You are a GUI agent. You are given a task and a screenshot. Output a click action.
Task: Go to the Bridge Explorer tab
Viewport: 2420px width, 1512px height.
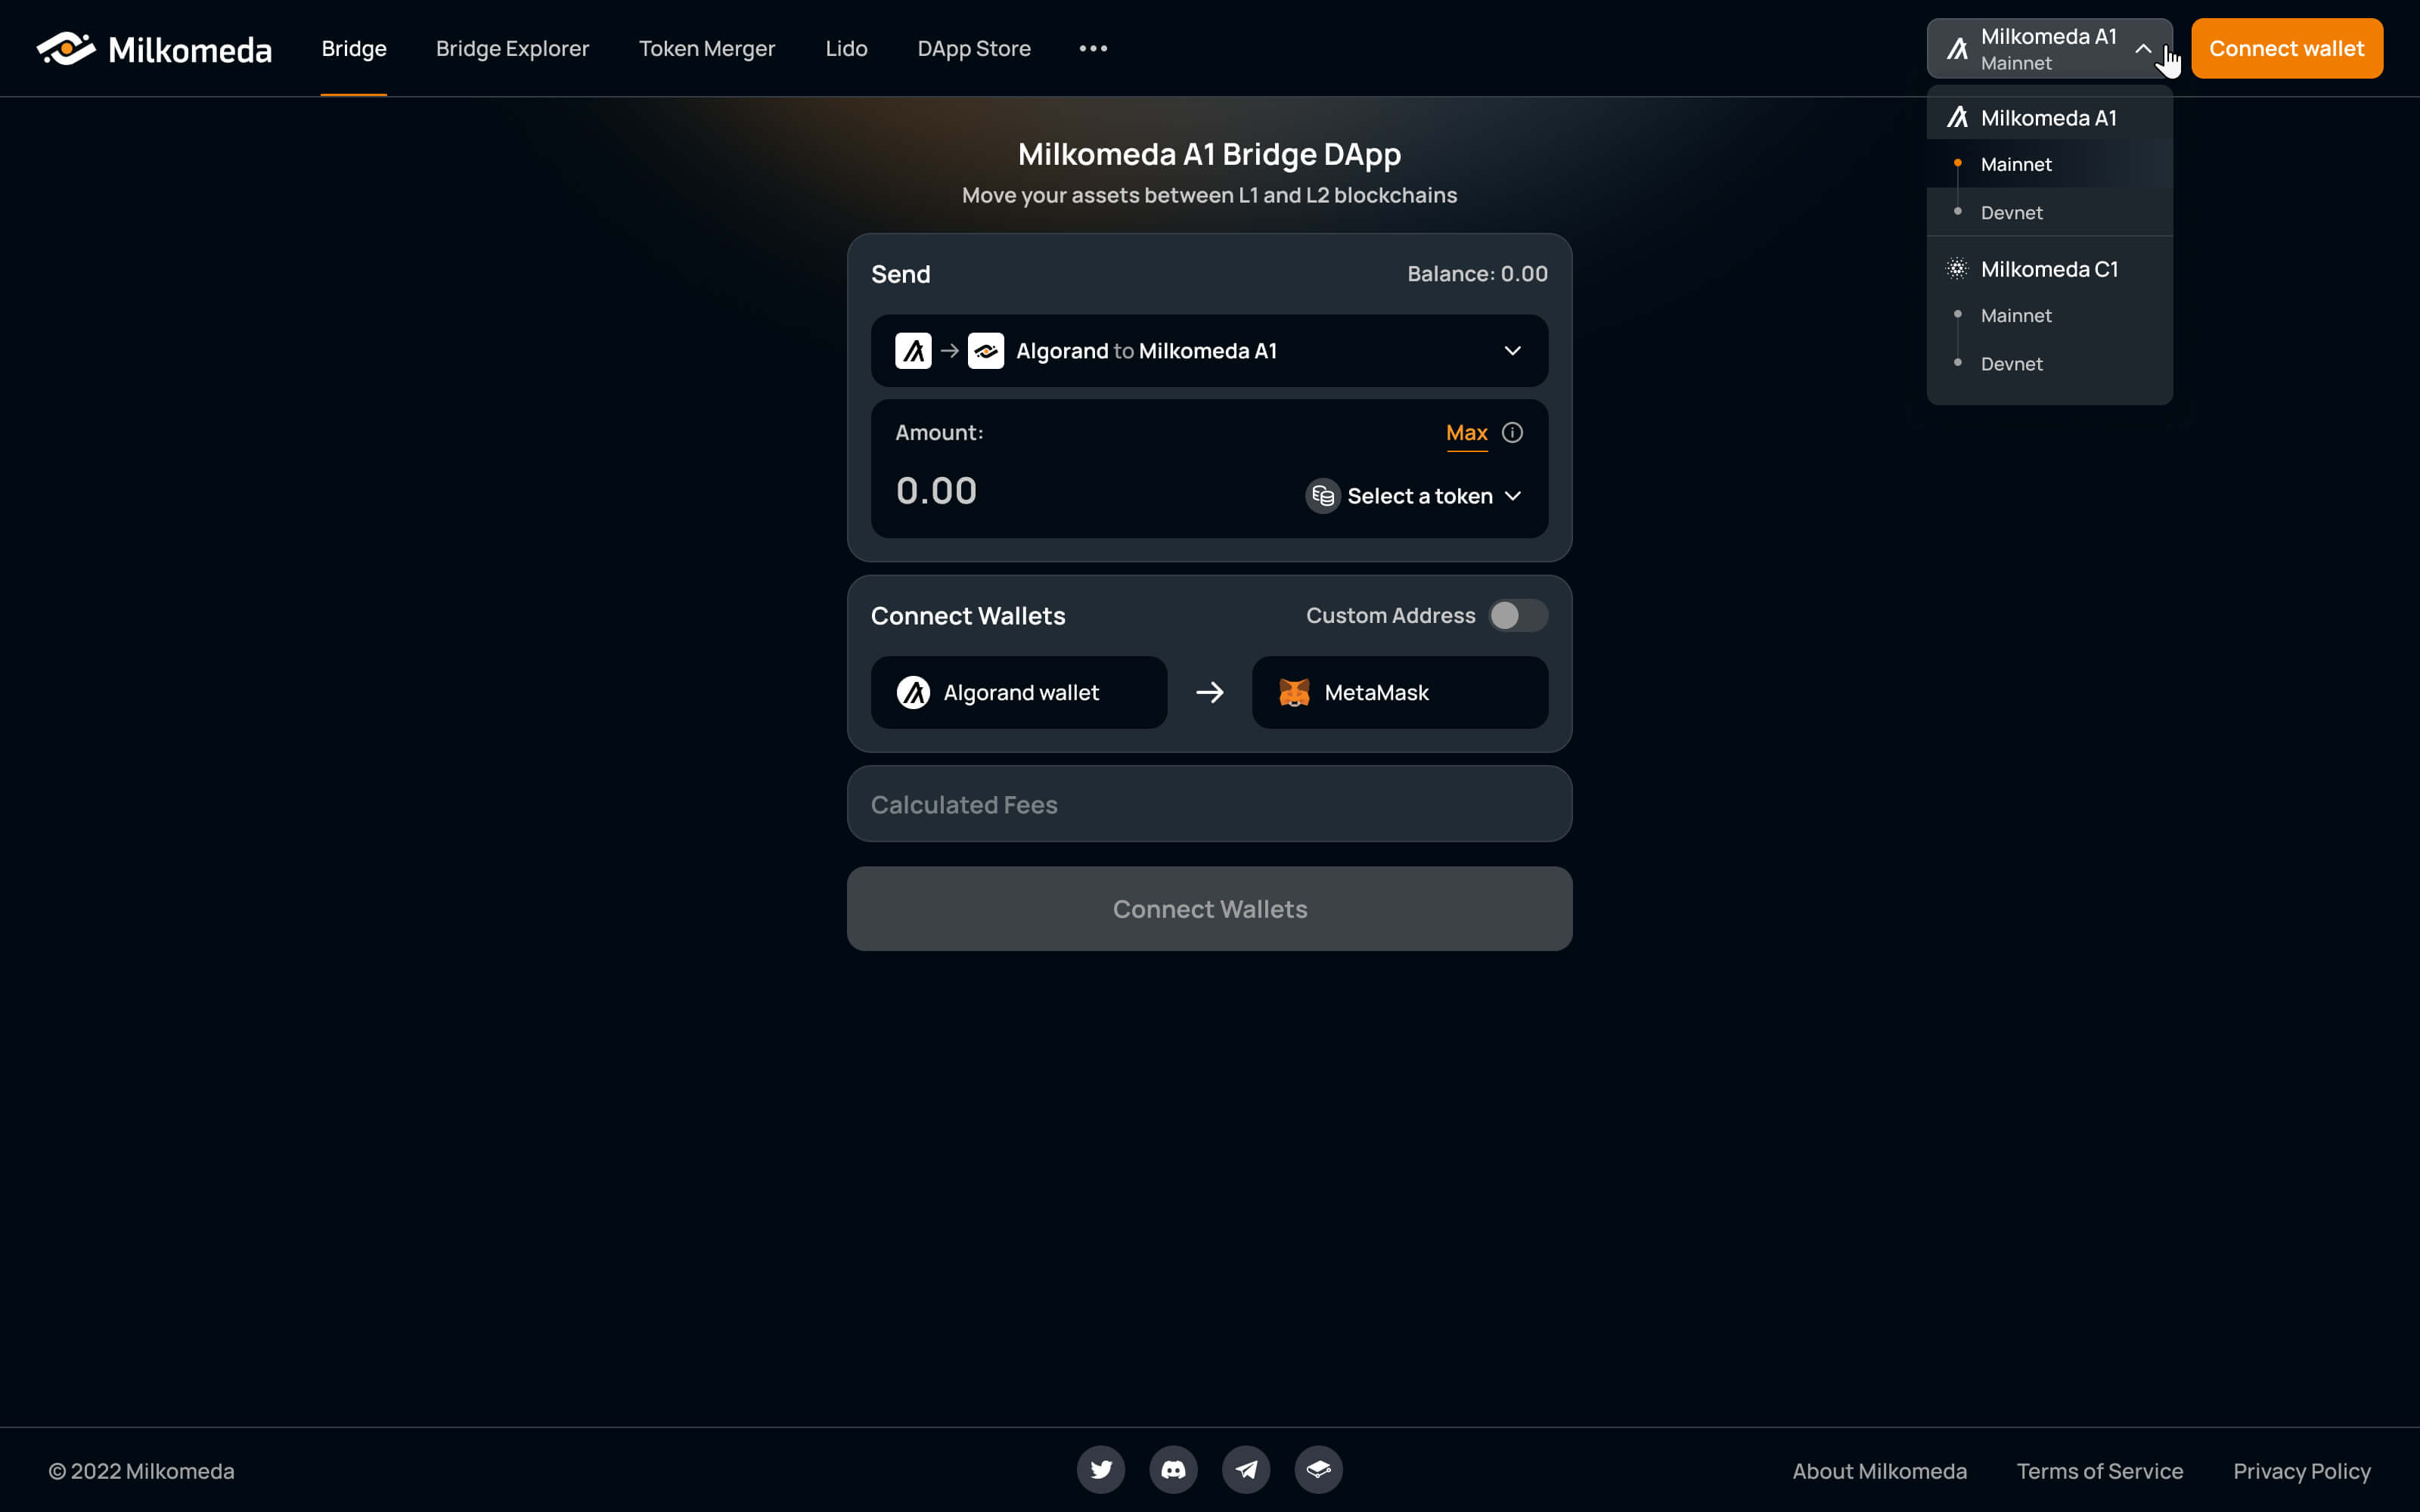[x=512, y=48]
